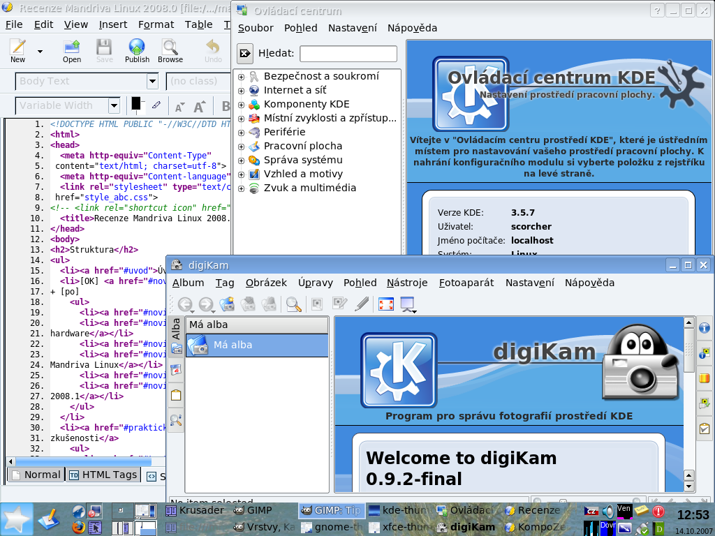Click the CZ keyboard layout flag in tray
This screenshot has height=536, width=715.
591,512
